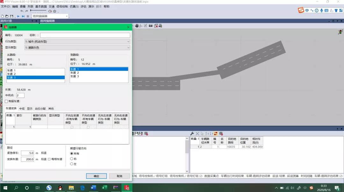Create a new network file
The width and height of the screenshot is (344, 192).
coord(3,16)
